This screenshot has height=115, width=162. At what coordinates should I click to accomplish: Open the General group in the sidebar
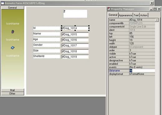point(12,8)
